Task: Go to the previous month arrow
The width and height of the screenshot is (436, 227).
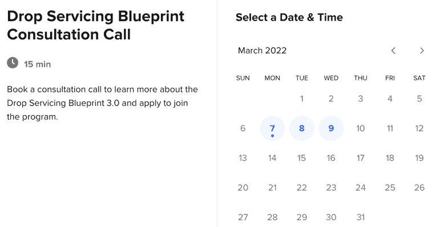Action: pos(393,51)
